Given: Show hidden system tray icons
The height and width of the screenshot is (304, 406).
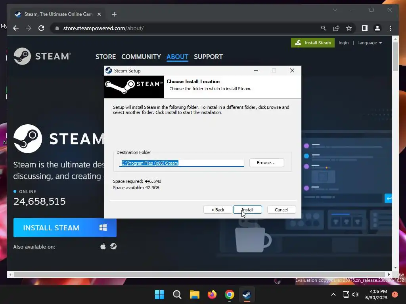Looking at the screenshot, I should tap(333, 294).
